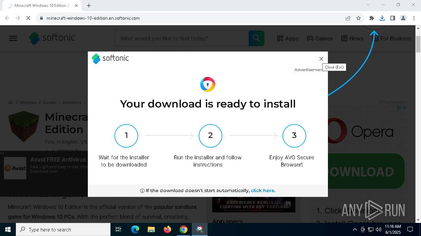Open the Games breadcrumb link
The width and height of the screenshot is (421, 236).
[49, 103]
